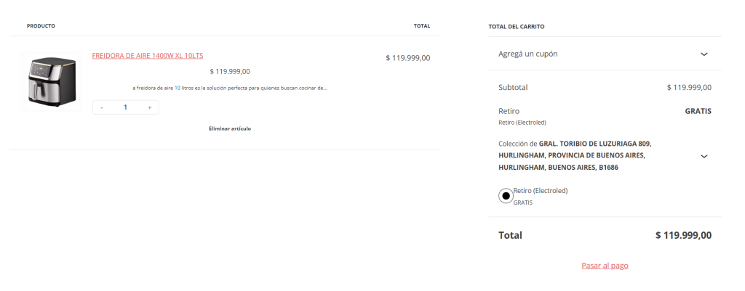Click the Subtotal row label
The image size is (745, 291).
(513, 87)
